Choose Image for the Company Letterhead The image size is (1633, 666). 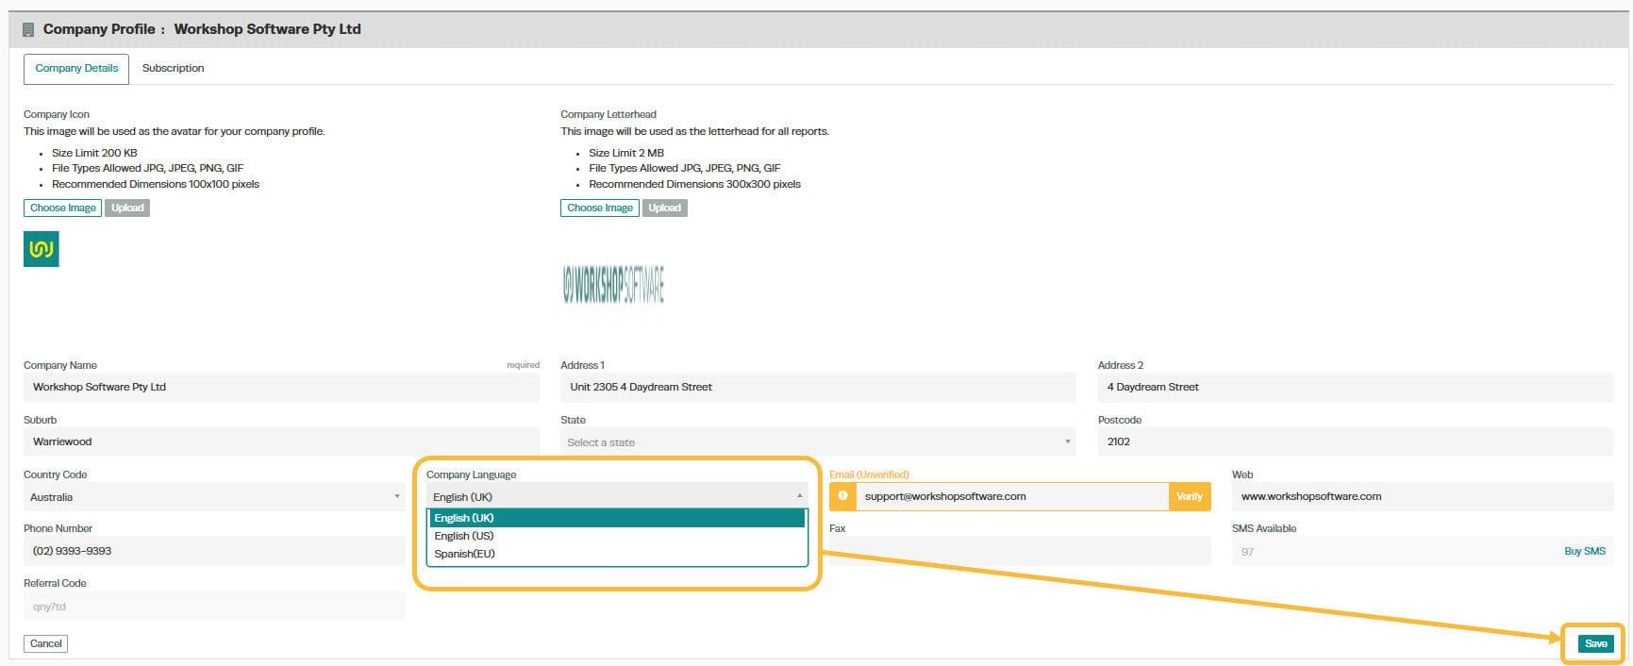pos(599,208)
